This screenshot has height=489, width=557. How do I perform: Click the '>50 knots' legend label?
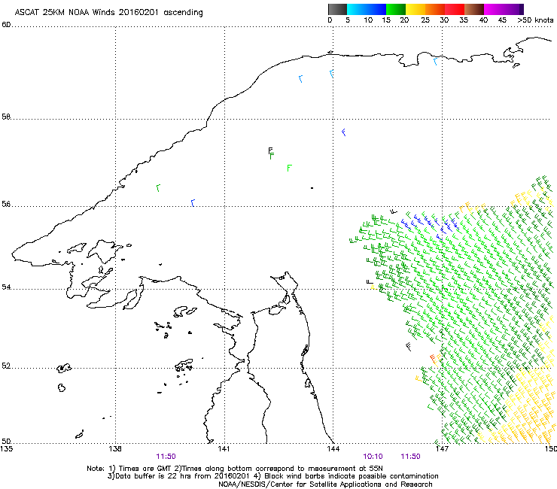coord(535,20)
